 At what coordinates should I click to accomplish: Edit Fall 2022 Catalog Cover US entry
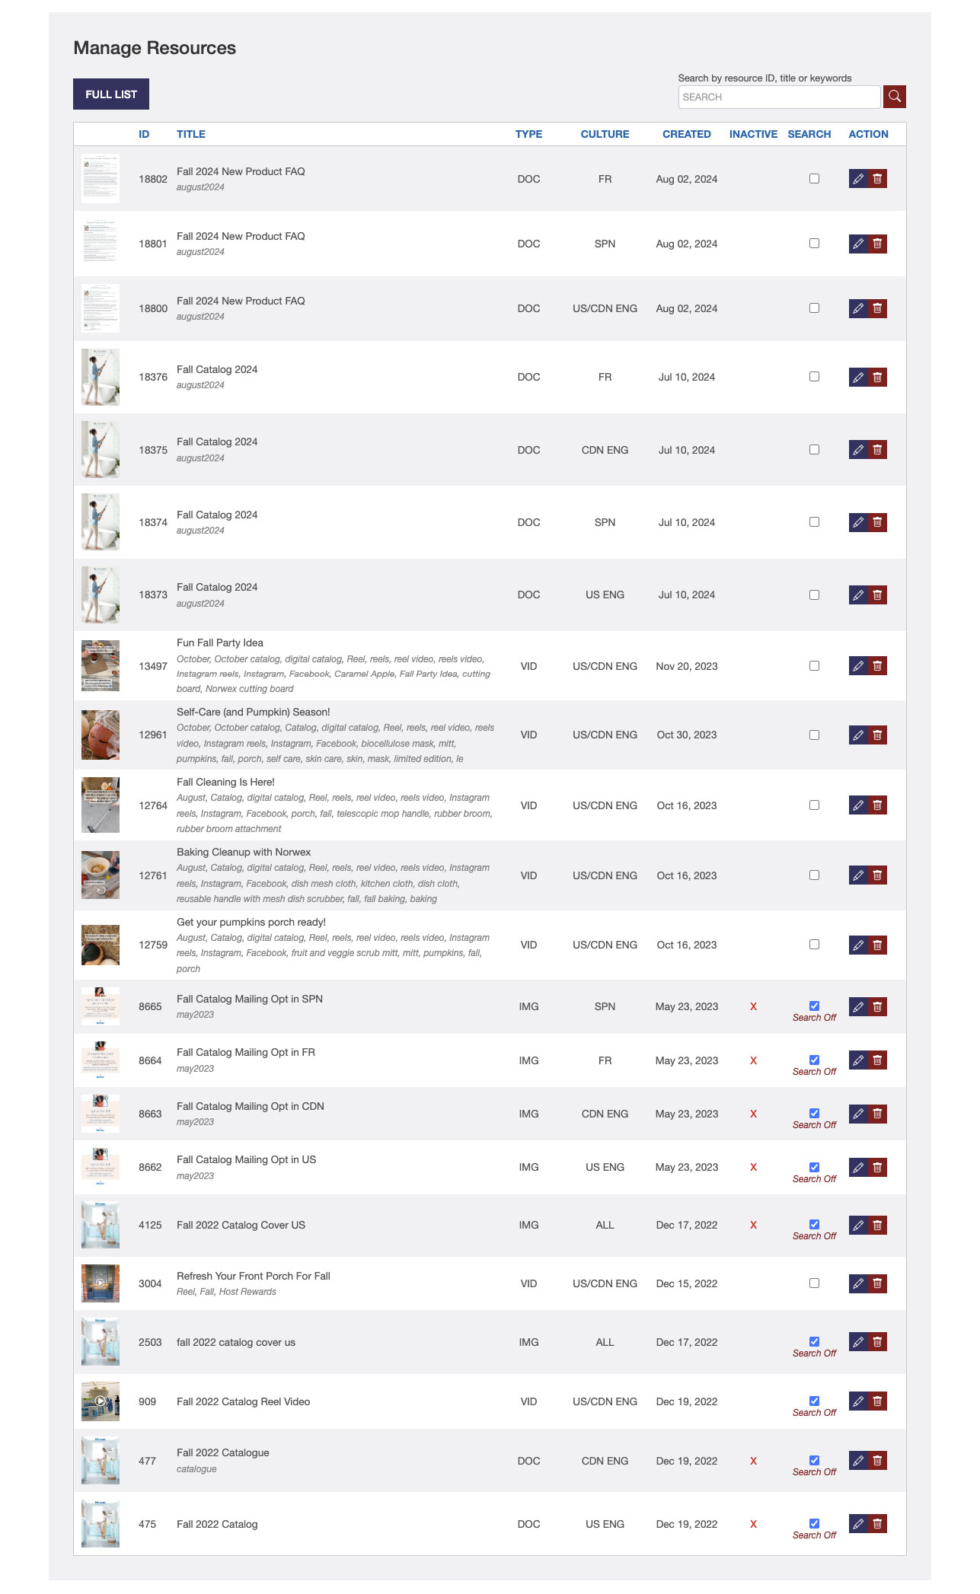858,1226
